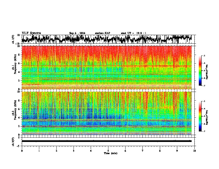219x169 pixels.
Task: Click time axis tick label "2"
Action: [x=56, y=151]
